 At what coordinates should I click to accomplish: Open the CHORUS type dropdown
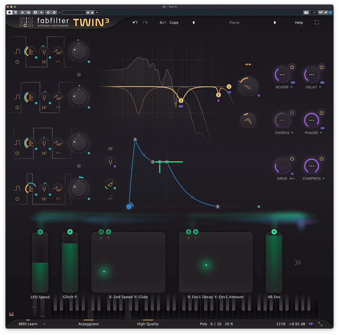coord(284,133)
